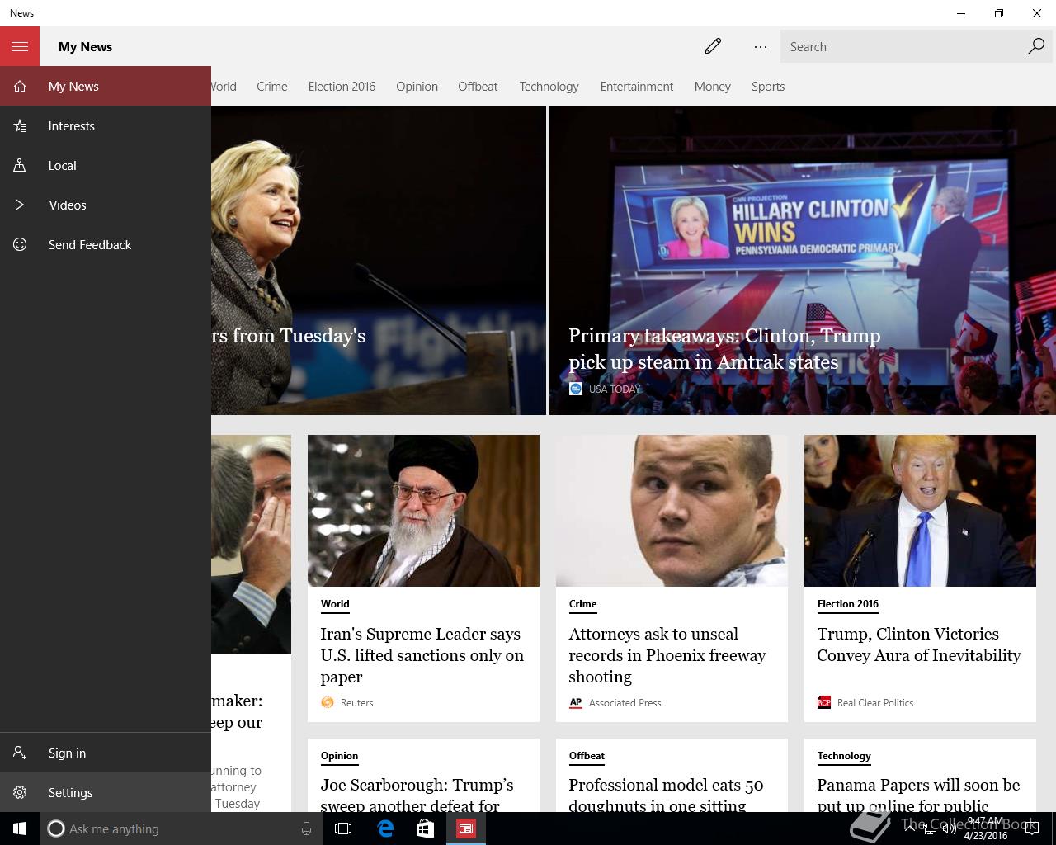Switch to the Entertainment tab
The width and height of the screenshot is (1056, 845).
coord(637,86)
